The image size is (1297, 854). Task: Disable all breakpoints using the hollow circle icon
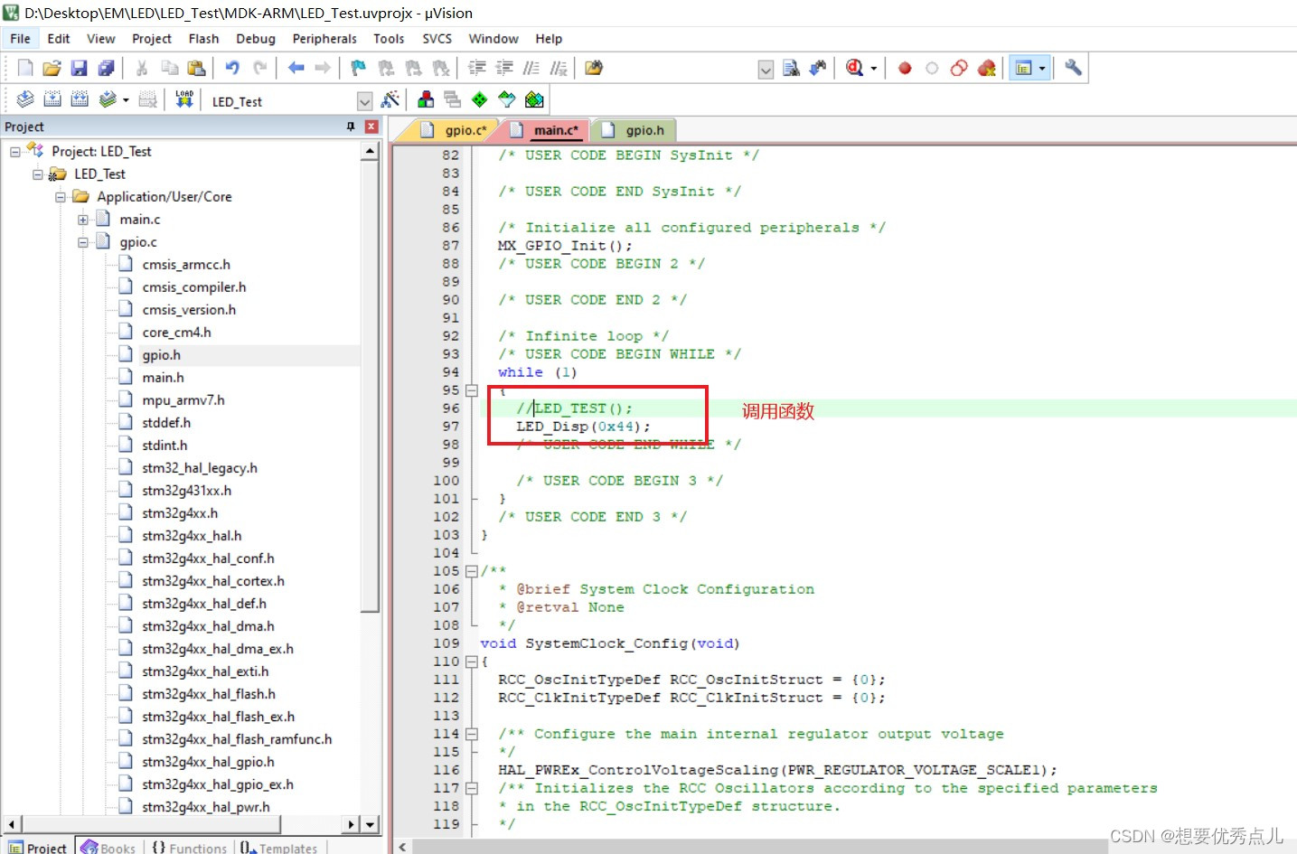[931, 68]
